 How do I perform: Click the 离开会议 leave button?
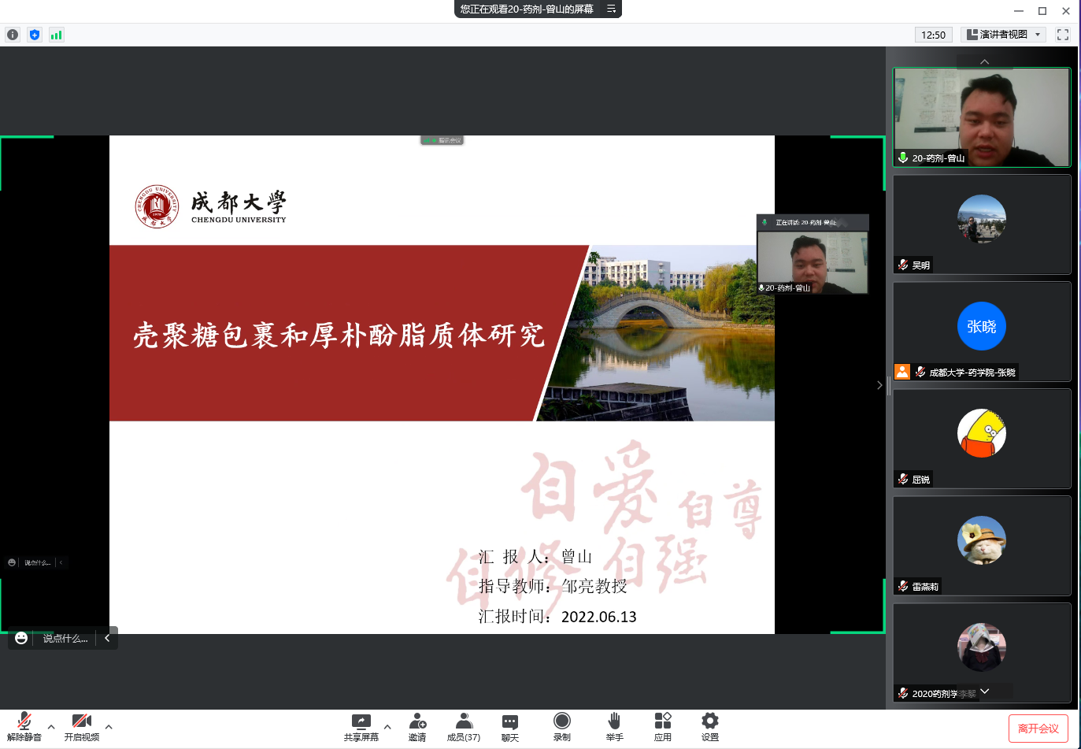(x=1038, y=729)
